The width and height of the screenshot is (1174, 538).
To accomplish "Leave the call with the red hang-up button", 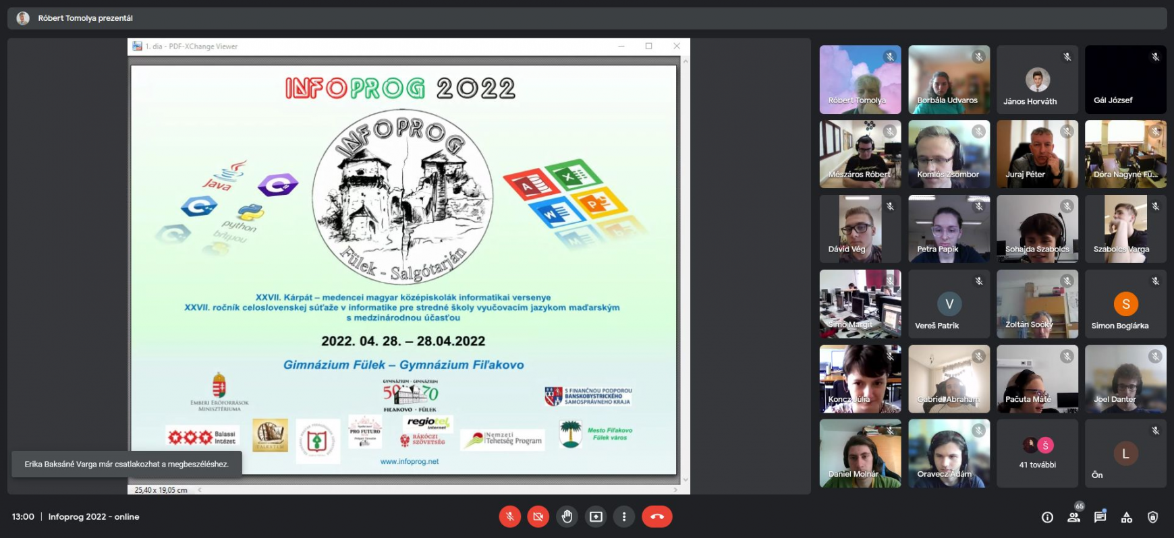I will [657, 516].
